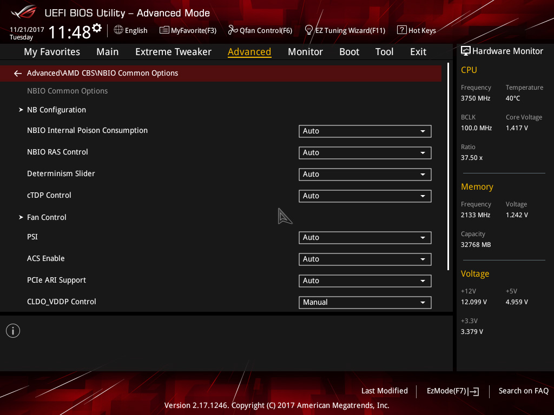
Task: Switch to the Boot tab
Action: point(349,52)
